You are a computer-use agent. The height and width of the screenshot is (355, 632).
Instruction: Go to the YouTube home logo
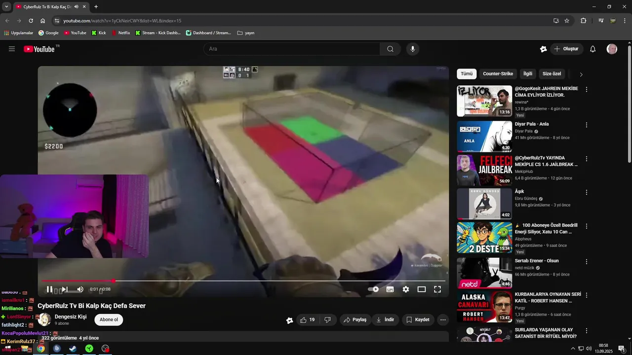pos(39,49)
